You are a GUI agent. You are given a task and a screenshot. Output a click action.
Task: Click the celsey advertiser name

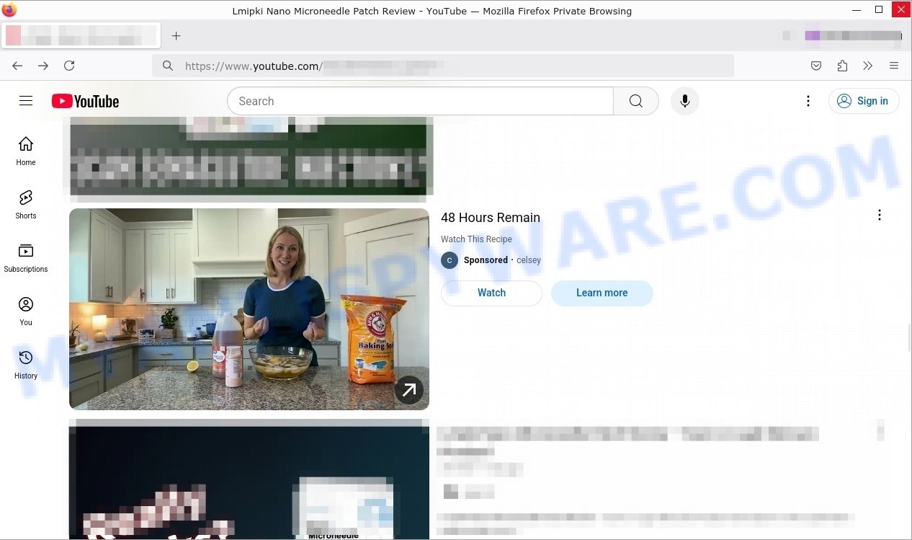(529, 260)
